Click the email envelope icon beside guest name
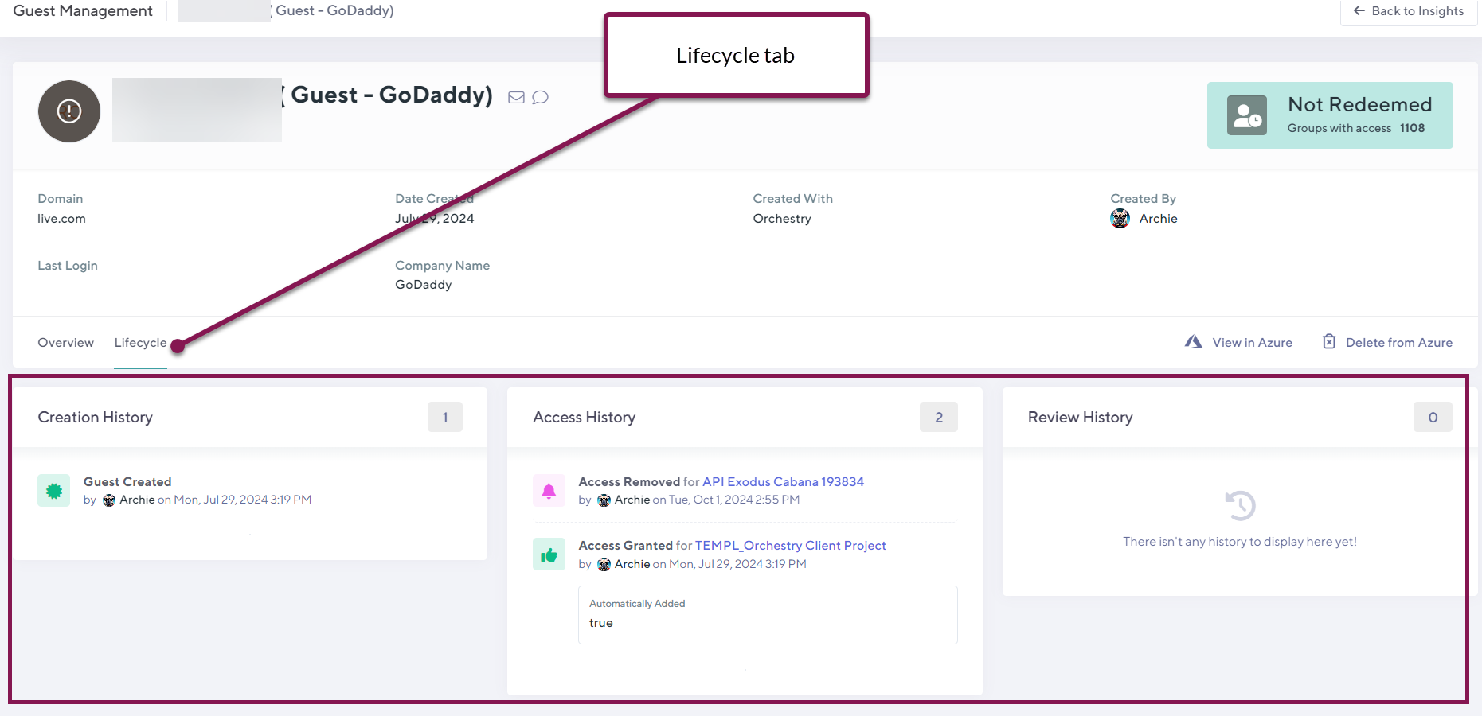Image resolution: width=1482 pixels, height=716 pixels. click(x=516, y=97)
